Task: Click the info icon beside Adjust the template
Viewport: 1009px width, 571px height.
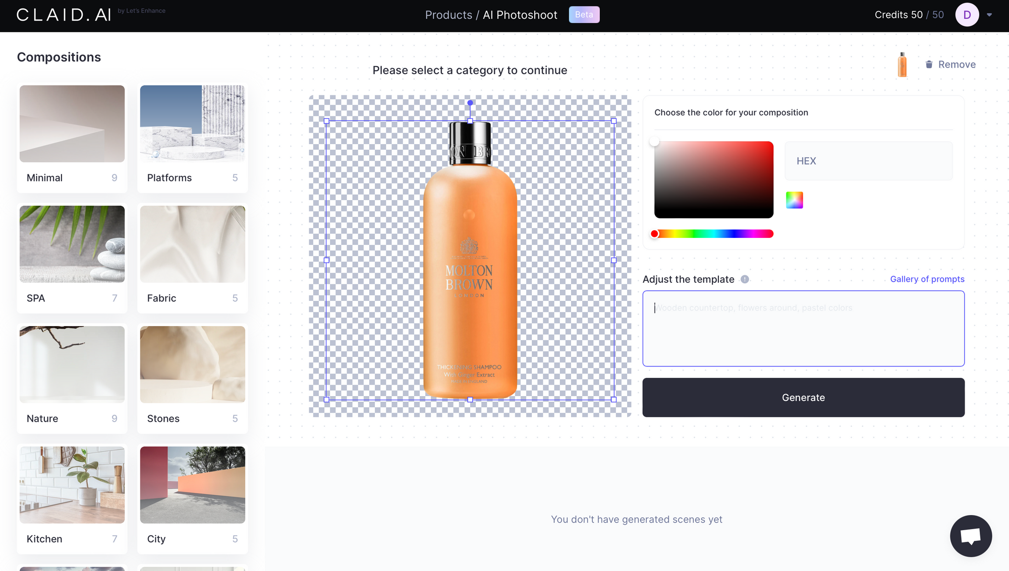Action: pyautogui.click(x=745, y=279)
